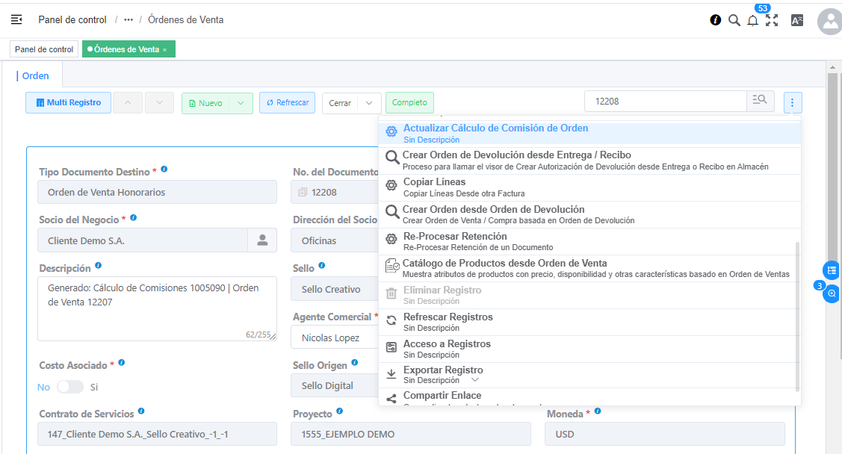Viewport: 842px width, 454px height.
Task: Expand the Cerrar dropdown arrow
Action: pyautogui.click(x=370, y=103)
